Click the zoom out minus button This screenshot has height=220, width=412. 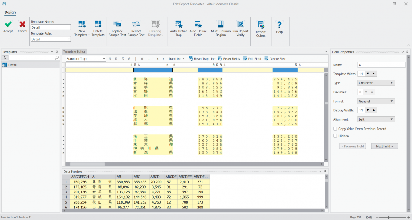pyautogui.click(x=377, y=217)
